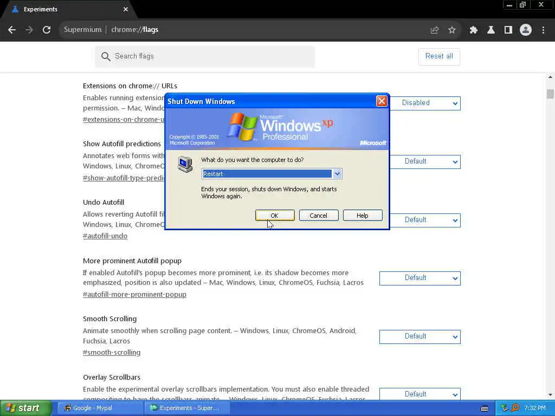Open the #autofill-more-prominent-popup link
Viewport: 555px width, 416px height.
pyautogui.click(x=134, y=294)
